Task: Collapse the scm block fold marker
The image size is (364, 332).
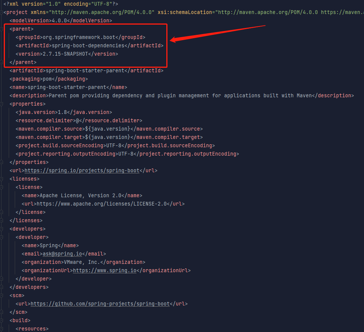Action: (1, 296)
